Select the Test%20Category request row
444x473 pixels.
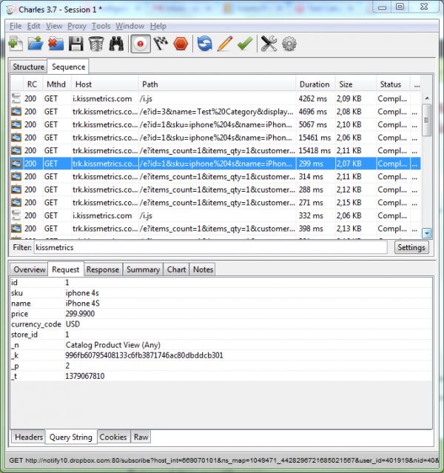(x=215, y=112)
